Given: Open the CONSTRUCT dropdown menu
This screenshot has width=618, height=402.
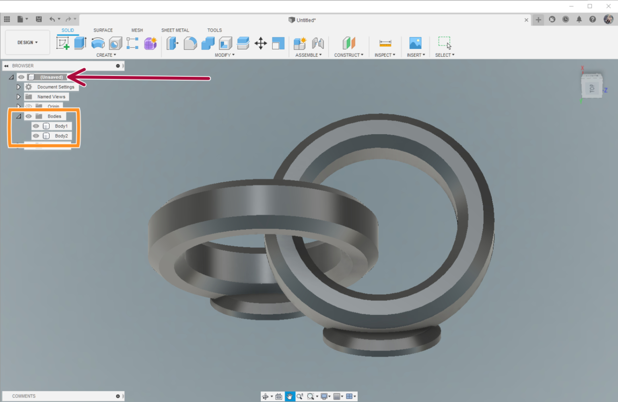Looking at the screenshot, I should (x=349, y=55).
